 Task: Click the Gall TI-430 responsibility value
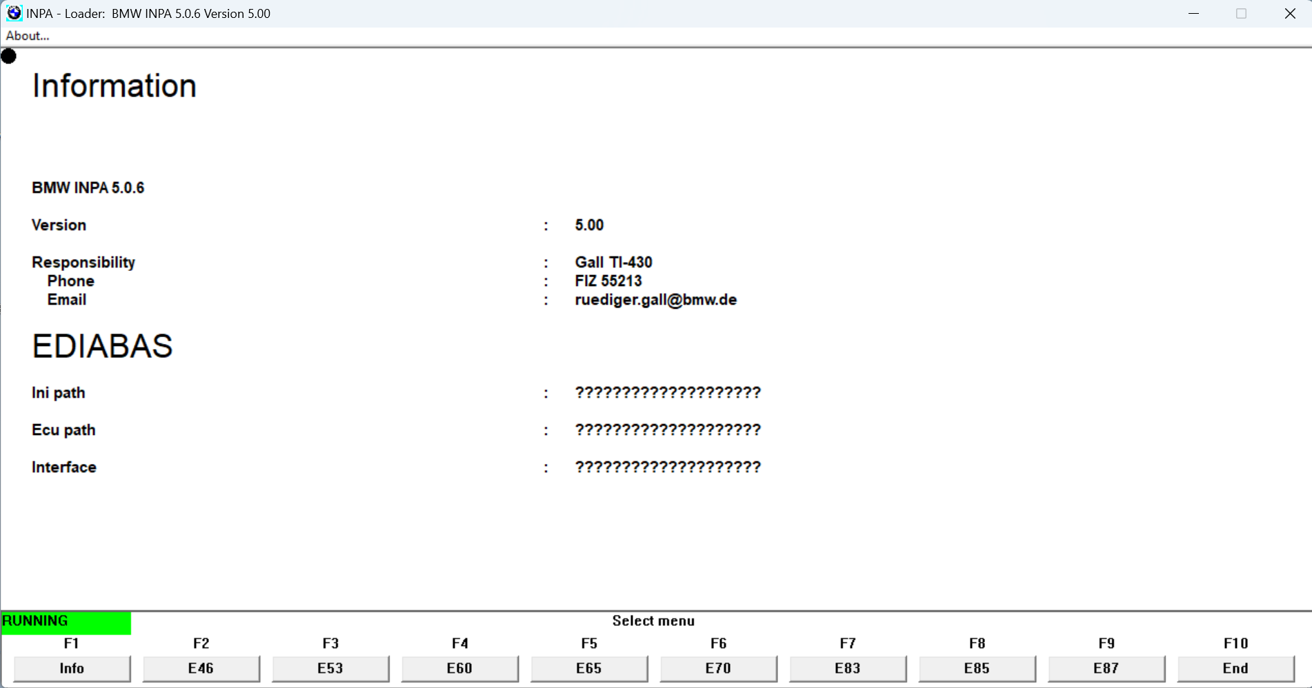[x=614, y=263]
